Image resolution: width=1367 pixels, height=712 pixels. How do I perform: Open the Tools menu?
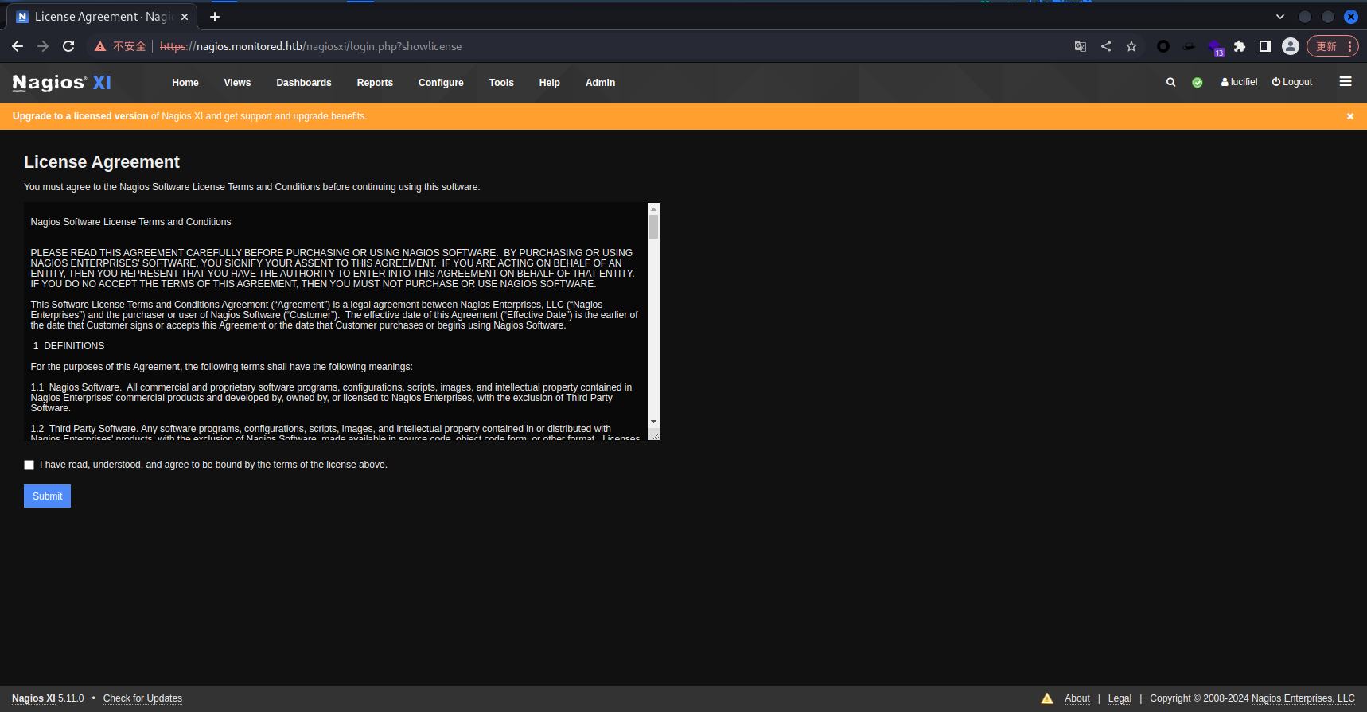501,83
